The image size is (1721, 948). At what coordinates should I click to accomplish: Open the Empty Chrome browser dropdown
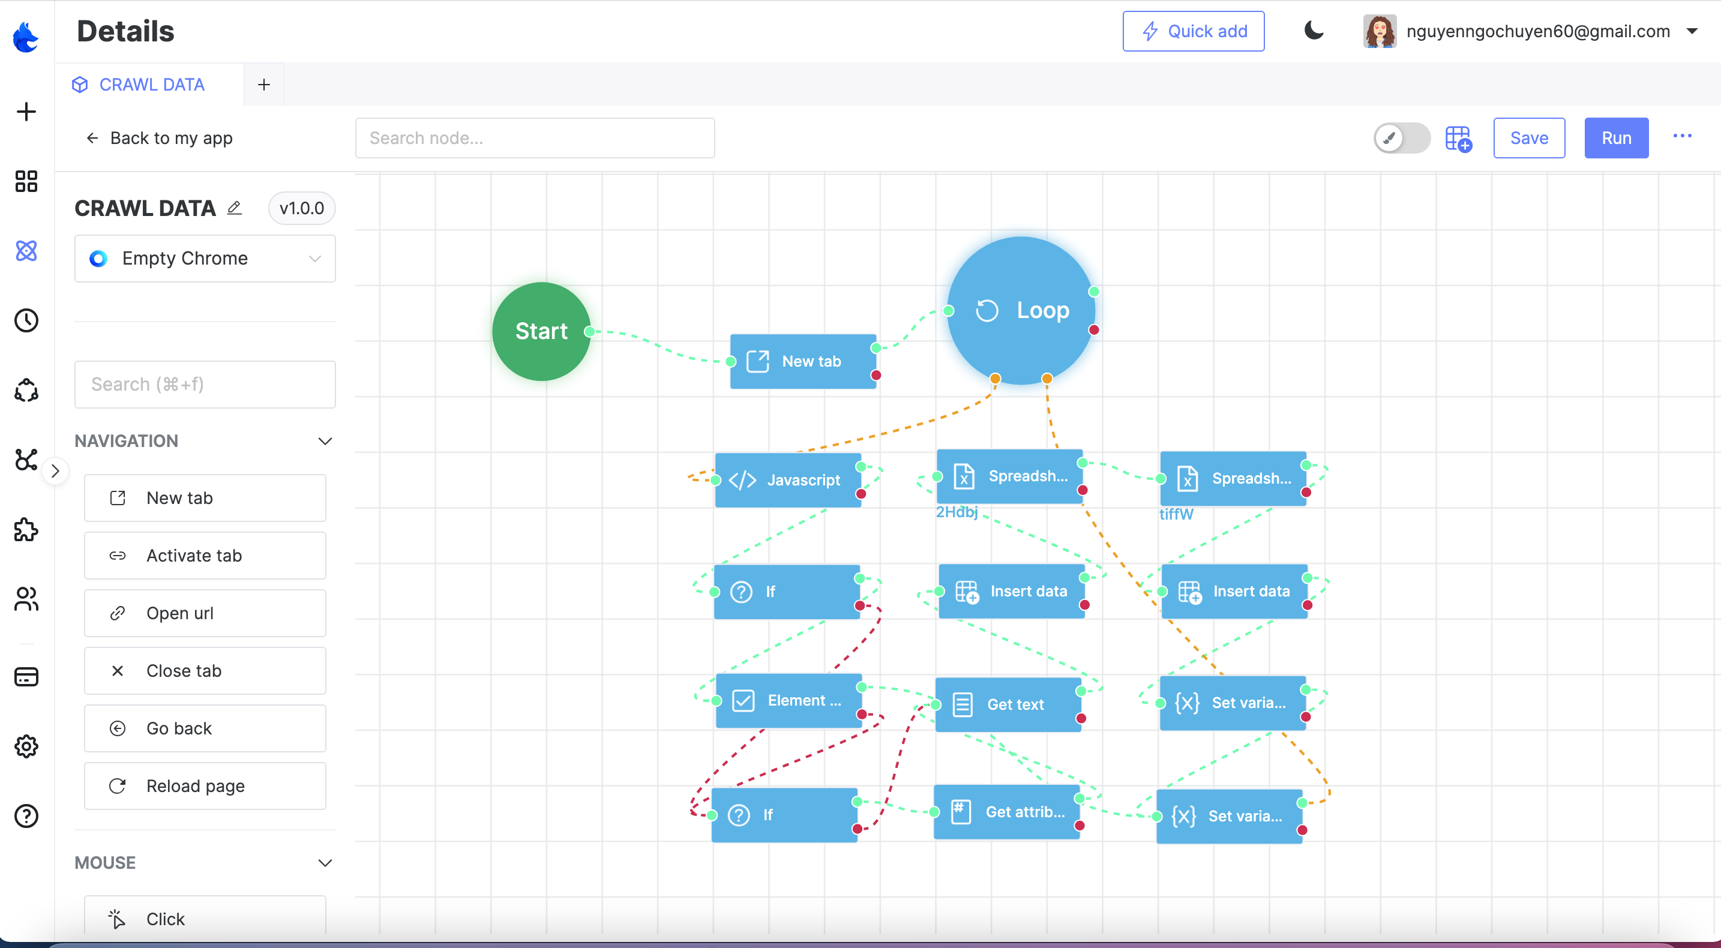205,259
